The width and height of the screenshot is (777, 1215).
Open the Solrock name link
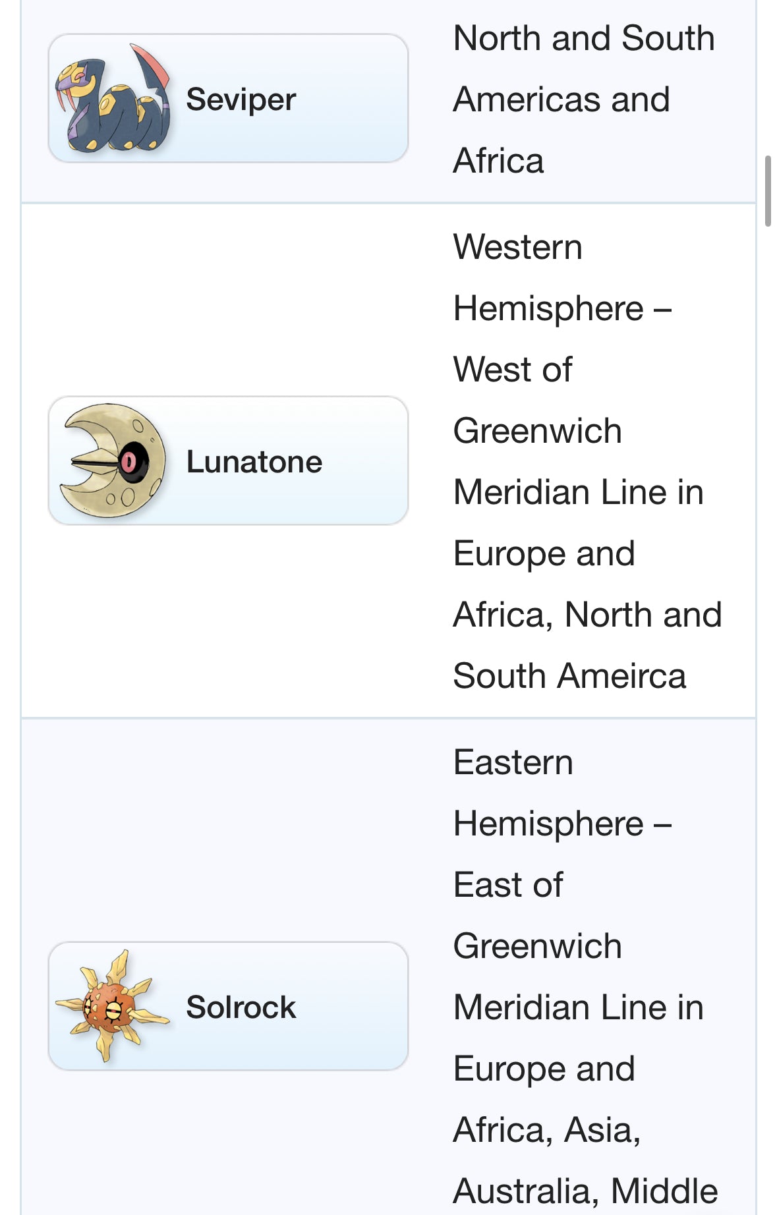point(241,1007)
